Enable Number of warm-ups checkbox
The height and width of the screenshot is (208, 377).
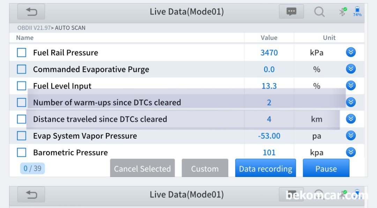22,103
